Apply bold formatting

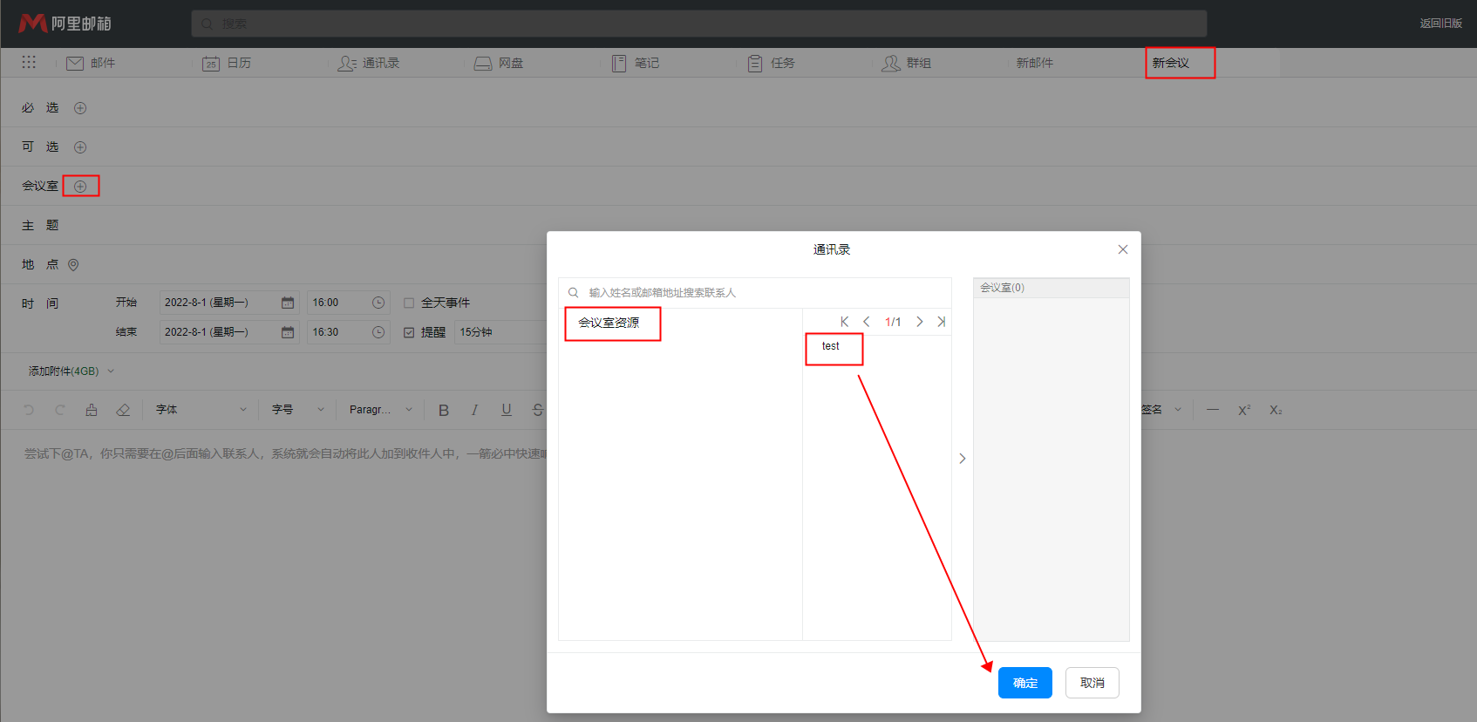[444, 410]
